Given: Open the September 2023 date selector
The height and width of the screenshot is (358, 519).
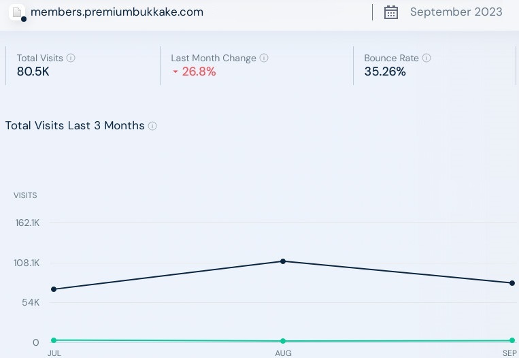Looking at the screenshot, I should (x=456, y=12).
